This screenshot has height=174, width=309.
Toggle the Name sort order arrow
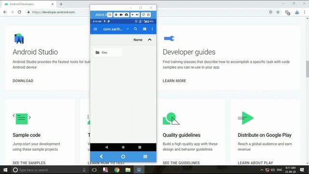(150, 40)
